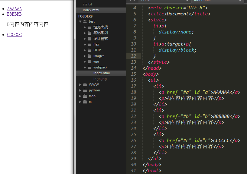This screenshot has height=174, width=247.
Task: Open css.txt in the open files list
Action: click(x=87, y=4)
